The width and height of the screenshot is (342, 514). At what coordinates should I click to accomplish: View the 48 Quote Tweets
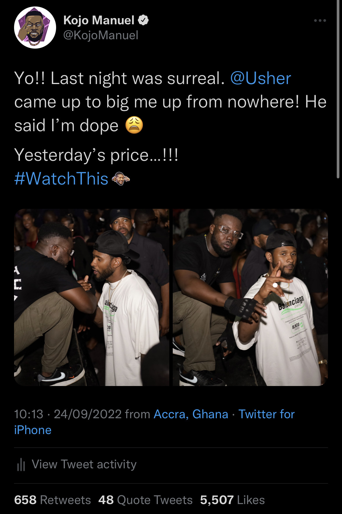click(145, 500)
